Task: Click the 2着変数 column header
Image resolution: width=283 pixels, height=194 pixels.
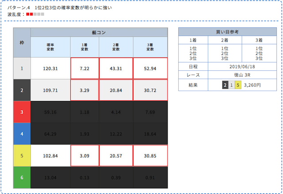Action: tap(116, 47)
